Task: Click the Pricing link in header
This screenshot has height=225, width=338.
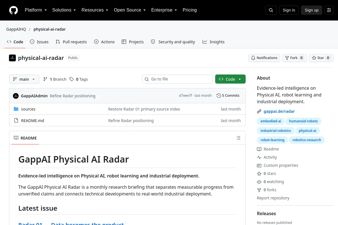Action: pyautogui.click(x=190, y=10)
